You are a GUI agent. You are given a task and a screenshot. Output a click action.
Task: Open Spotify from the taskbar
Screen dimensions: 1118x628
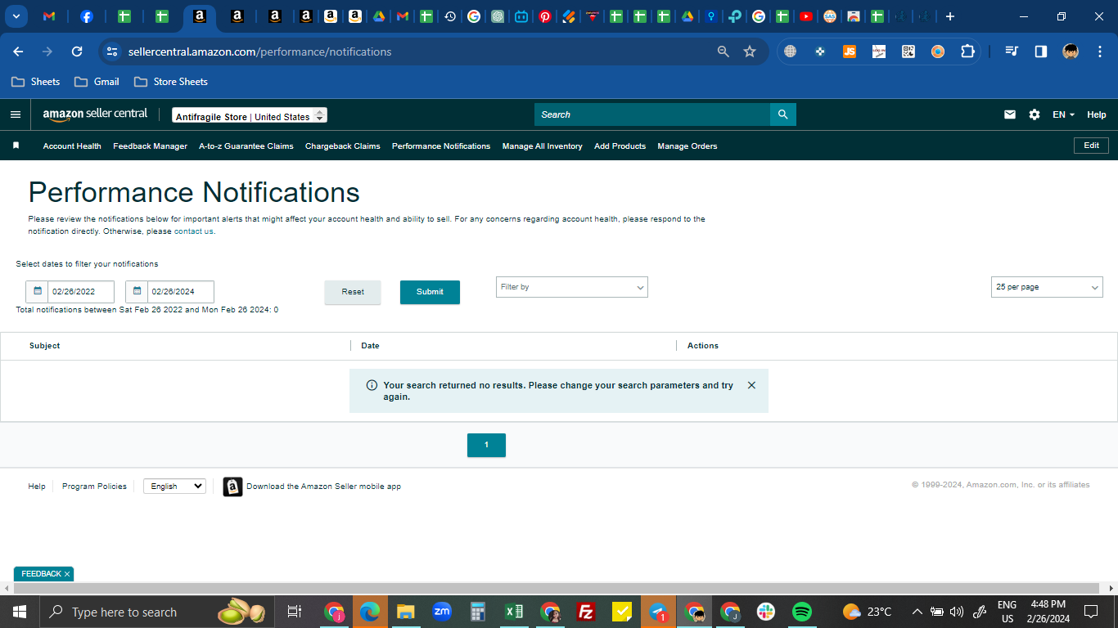pos(802,612)
